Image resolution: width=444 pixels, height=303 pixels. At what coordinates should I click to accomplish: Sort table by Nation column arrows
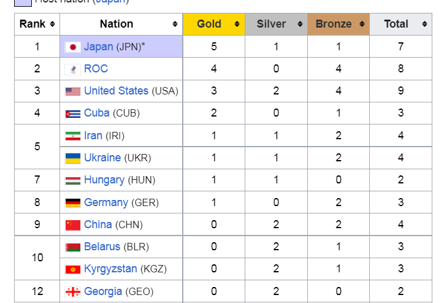176,25
